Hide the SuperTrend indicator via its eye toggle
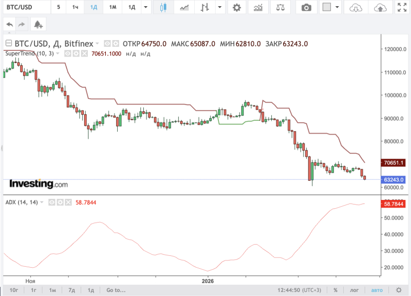Viewport: 411px width, 296px height. click(x=67, y=53)
